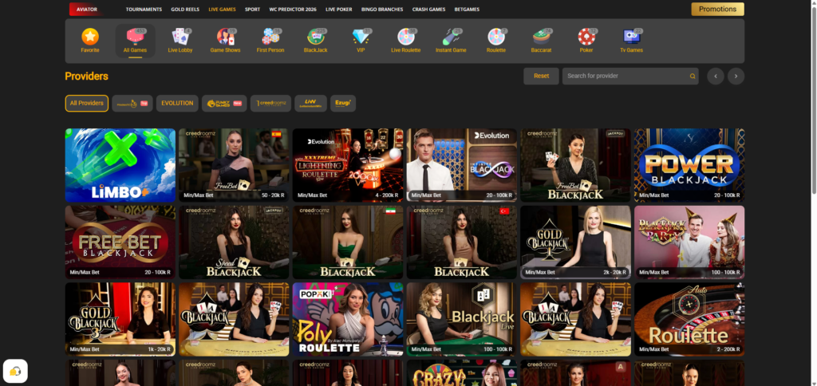Open Creedroomz Blackjack with Iranian flag

coord(348,242)
